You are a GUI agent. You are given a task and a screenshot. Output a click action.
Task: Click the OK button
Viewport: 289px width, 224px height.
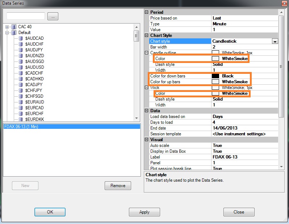[50, 212]
